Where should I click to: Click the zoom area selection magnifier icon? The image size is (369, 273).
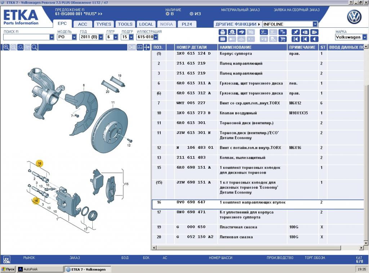pos(21,47)
